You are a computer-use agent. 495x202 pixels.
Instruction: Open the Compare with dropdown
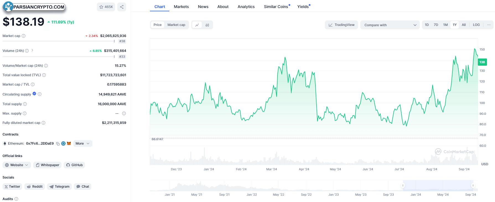390,25
